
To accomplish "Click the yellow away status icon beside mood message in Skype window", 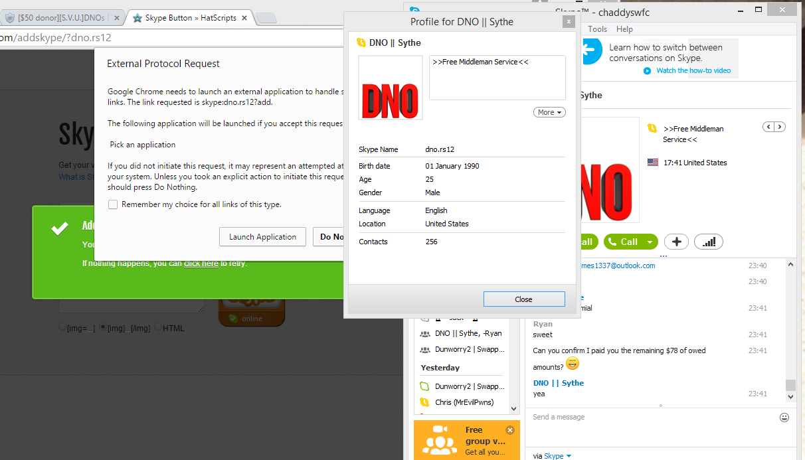I will point(652,128).
